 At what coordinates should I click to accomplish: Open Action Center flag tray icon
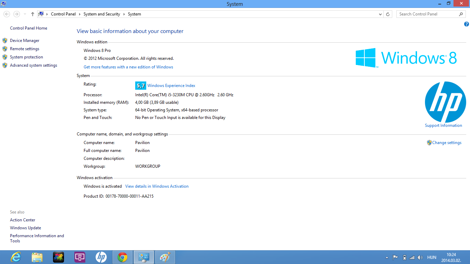point(395,257)
